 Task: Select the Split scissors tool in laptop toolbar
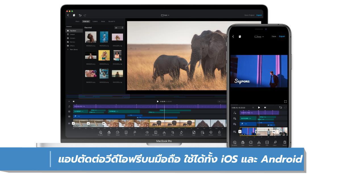click(x=164, y=132)
